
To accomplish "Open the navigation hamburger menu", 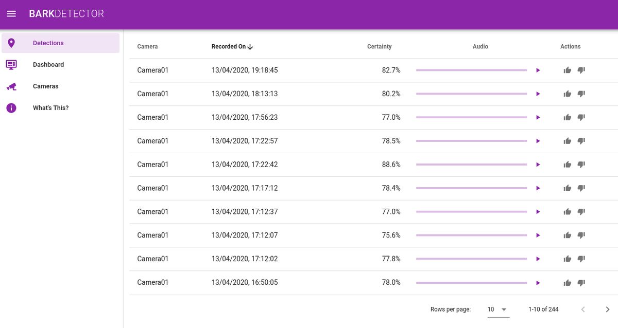I will (11, 14).
